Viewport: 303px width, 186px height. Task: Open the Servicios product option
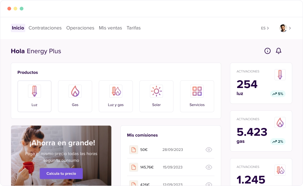tap(197, 91)
